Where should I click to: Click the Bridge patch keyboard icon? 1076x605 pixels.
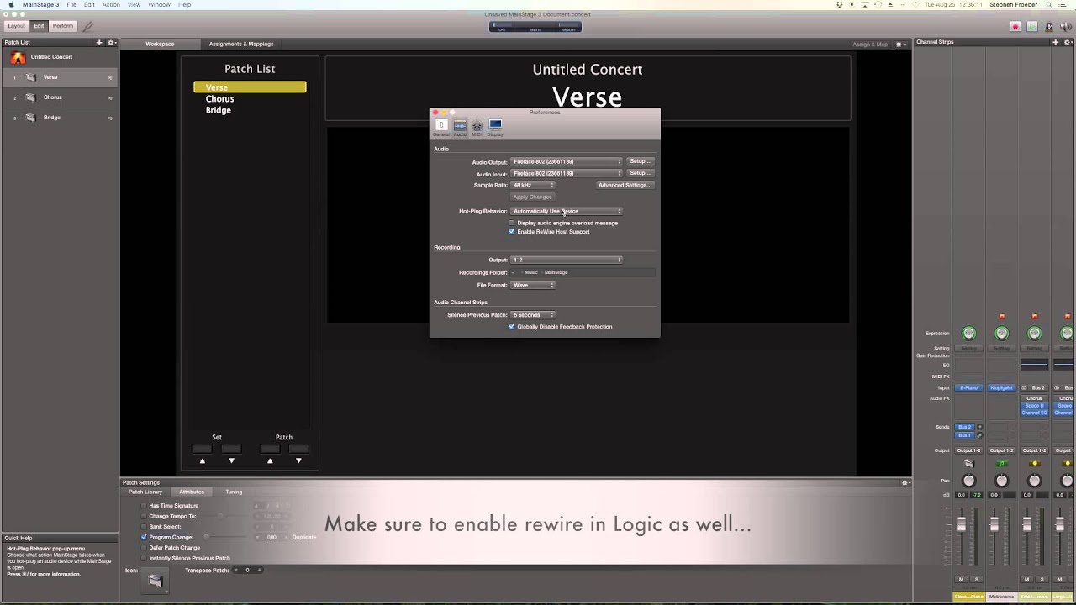pos(30,118)
